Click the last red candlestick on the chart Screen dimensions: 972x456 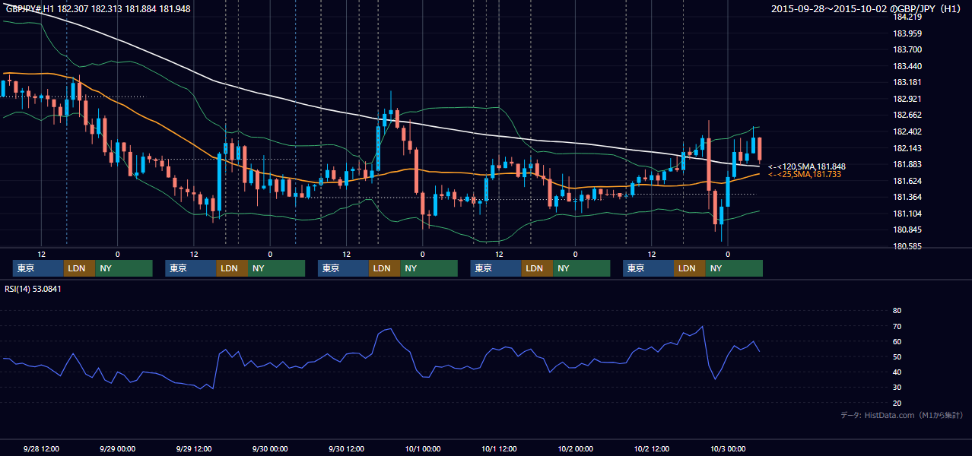pos(759,149)
